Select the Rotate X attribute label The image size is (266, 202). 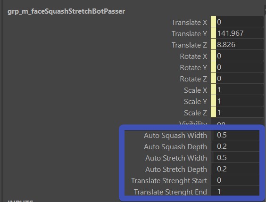193,57
